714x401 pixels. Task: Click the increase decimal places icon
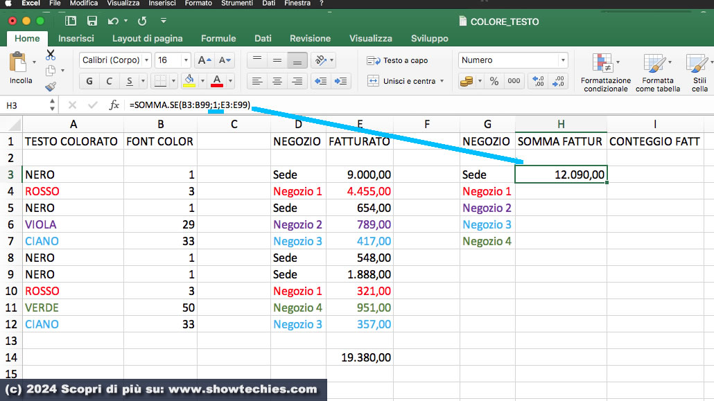pyautogui.click(x=538, y=81)
